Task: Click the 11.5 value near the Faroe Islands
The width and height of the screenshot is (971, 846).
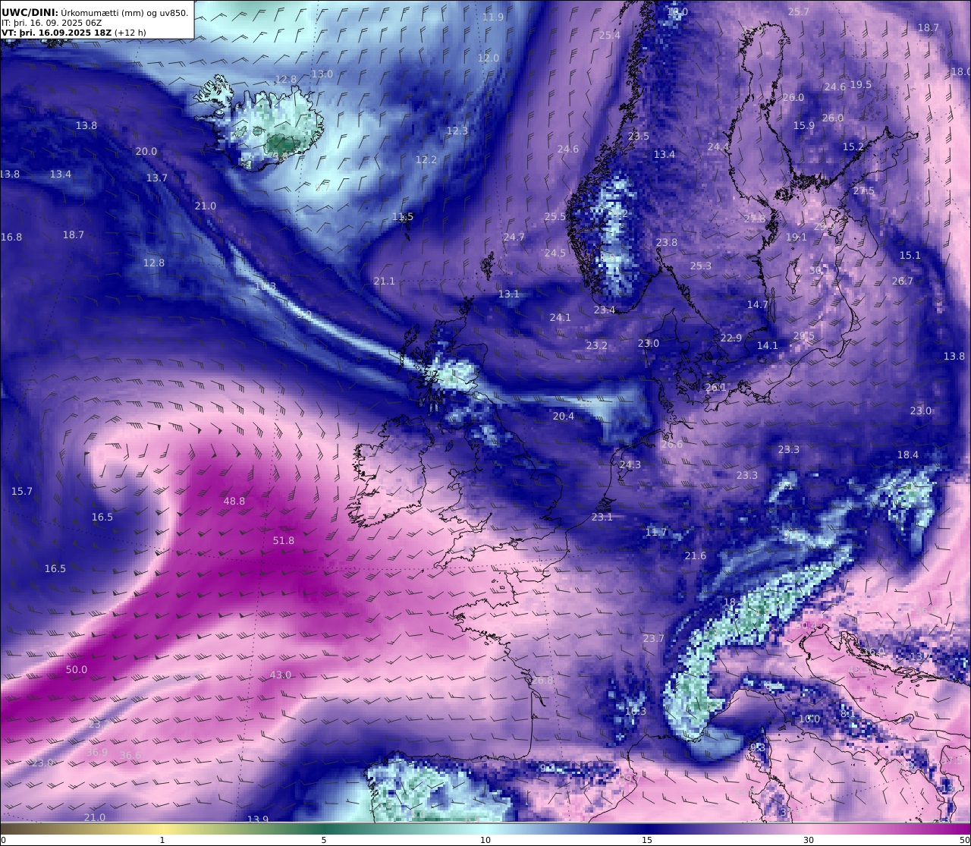Action: click(x=403, y=216)
